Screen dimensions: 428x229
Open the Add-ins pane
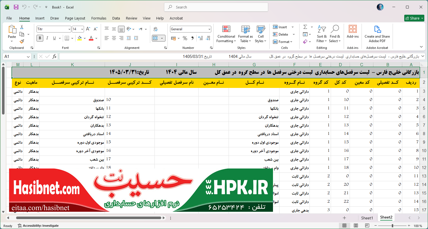[353, 32]
